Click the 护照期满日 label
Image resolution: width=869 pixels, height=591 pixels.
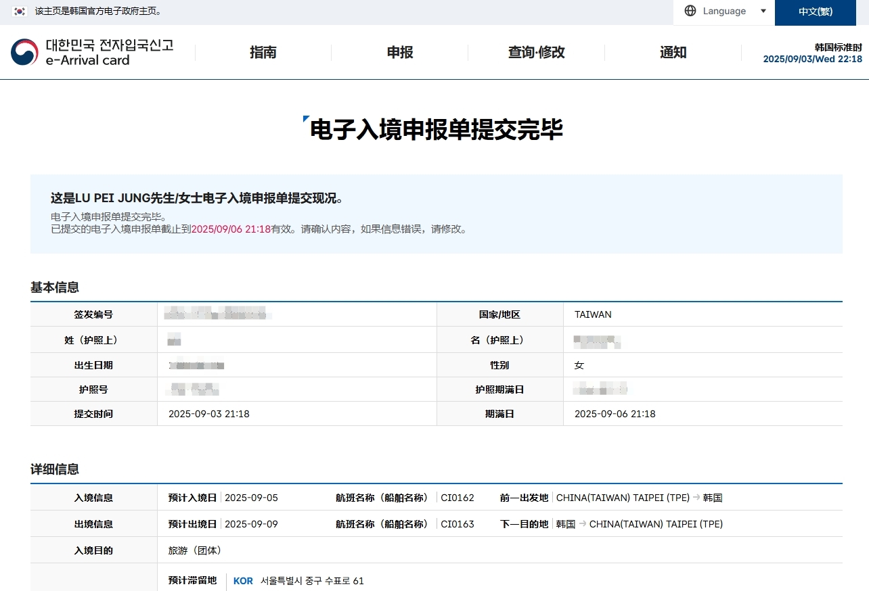point(499,389)
